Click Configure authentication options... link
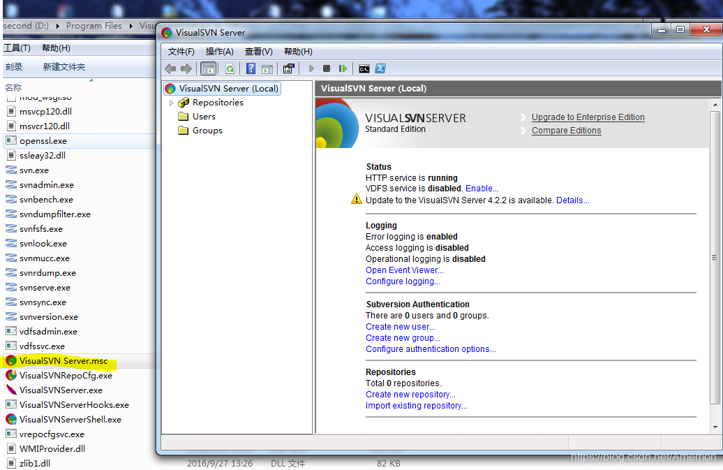 [431, 349]
